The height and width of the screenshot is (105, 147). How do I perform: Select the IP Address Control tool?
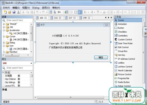128,59
